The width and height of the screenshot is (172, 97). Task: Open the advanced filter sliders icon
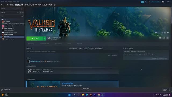pyautogui.click(x=23, y=16)
